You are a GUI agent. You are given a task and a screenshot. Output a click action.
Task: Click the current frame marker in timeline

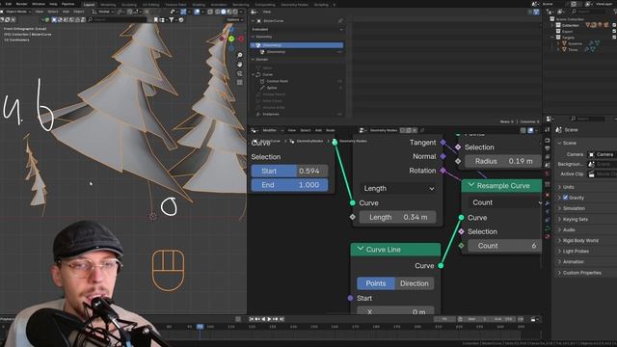tap(200, 327)
